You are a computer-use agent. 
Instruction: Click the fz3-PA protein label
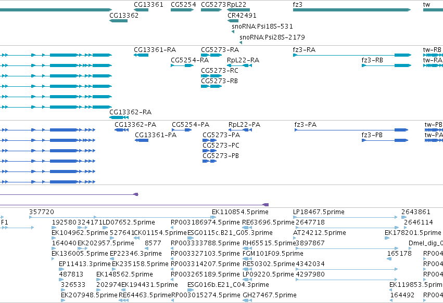(305, 125)
